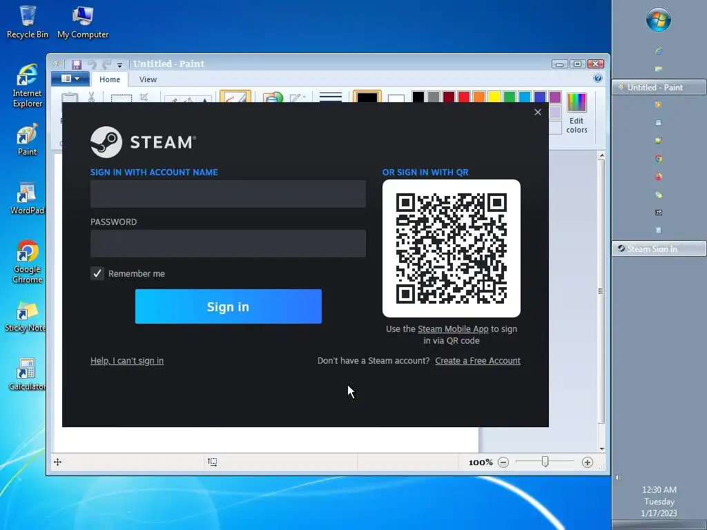Click the Save icon in Paint's quick access toolbar
This screenshot has width=707, height=530.
(76, 64)
